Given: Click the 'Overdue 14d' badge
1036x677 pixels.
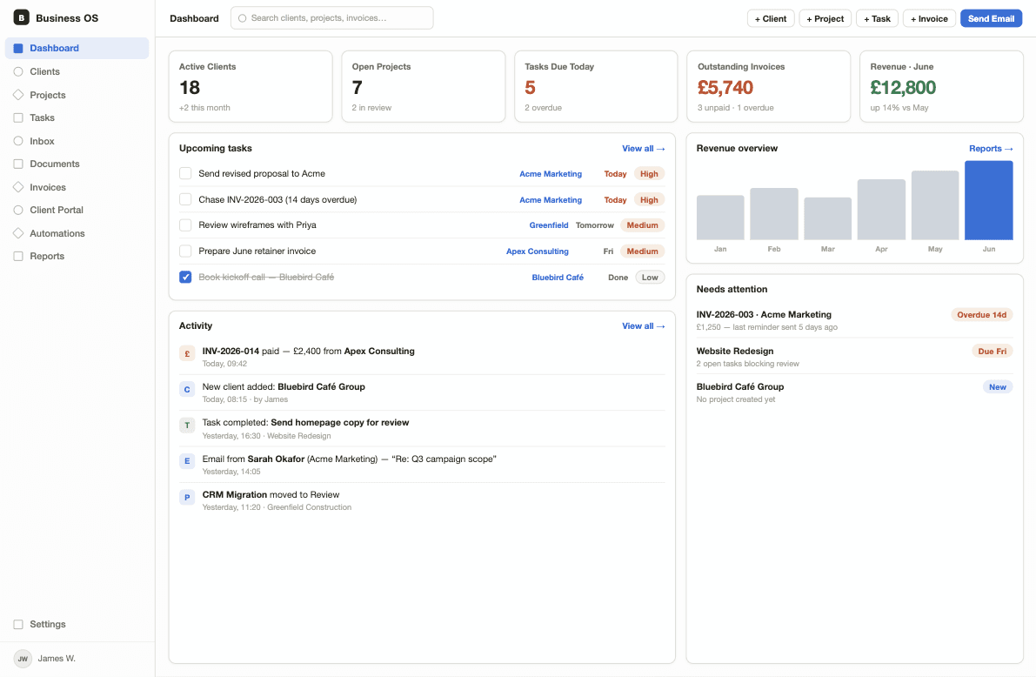Looking at the screenshot, I should tap(982, 315).
